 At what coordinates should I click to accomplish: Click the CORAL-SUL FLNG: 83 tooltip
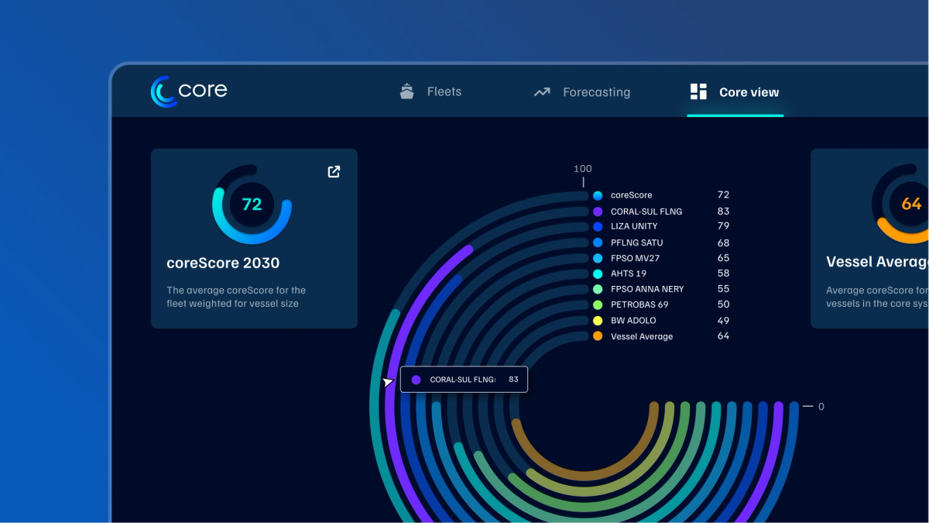pos(464,380)
